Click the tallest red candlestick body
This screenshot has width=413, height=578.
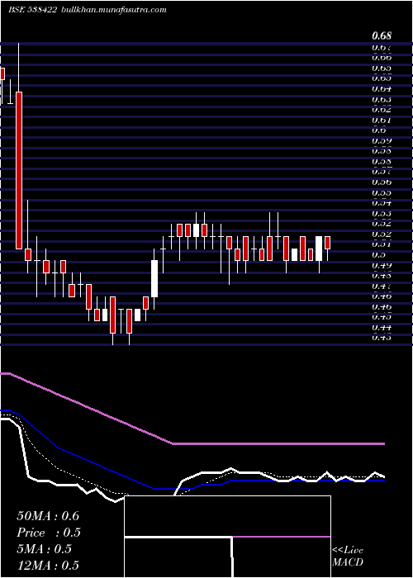(19, 170)
